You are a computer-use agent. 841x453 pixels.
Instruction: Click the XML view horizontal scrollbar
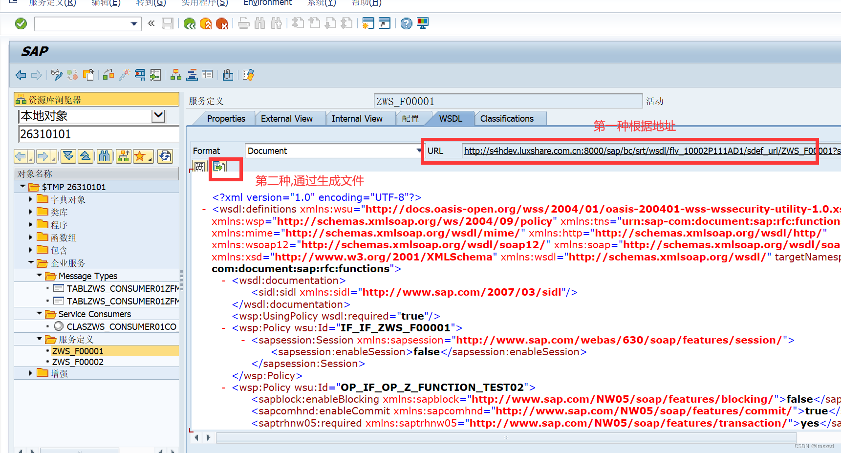click(x=506, y=437)
